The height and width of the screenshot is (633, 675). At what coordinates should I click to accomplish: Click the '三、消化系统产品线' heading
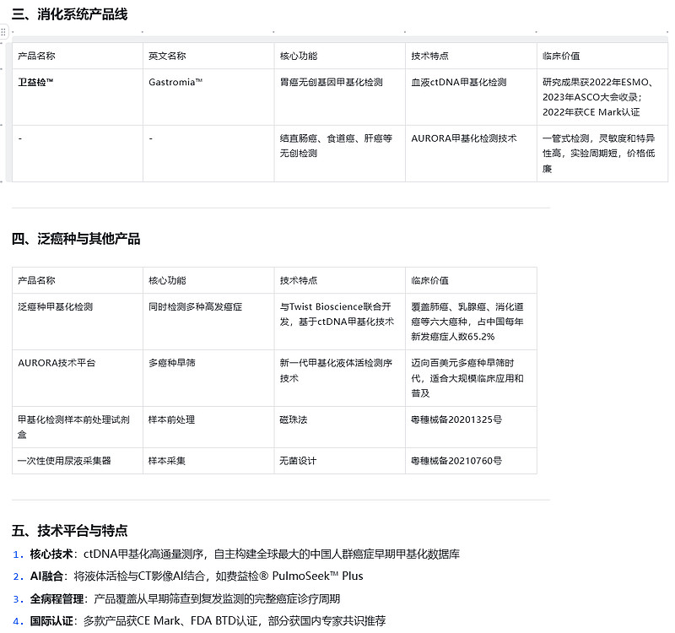tap(69, 14)
